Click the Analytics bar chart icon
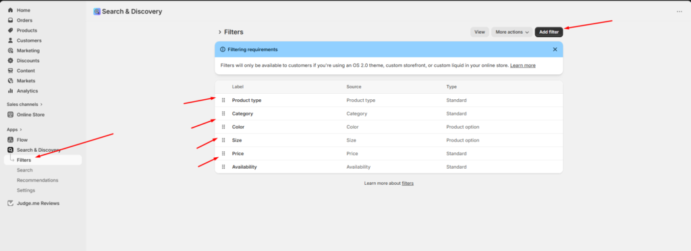Image resolution: width=691 pixels, height=251 pixels. [x=11, y=91]
